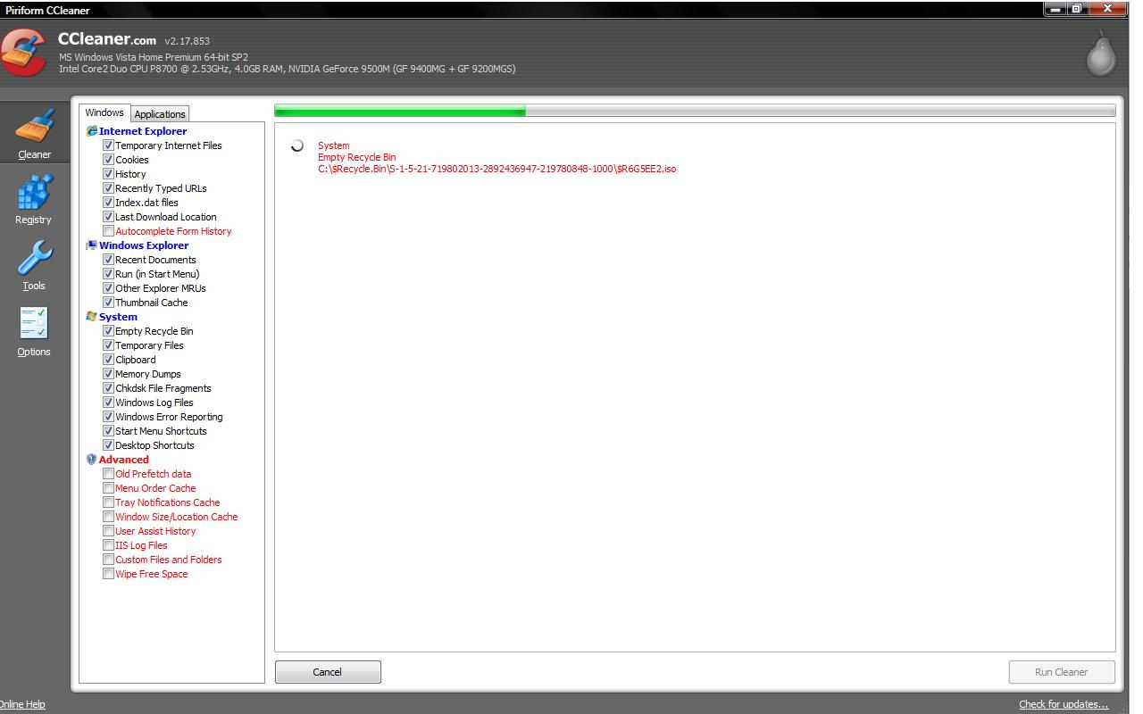Screen dimensions: 1143x714
Task: Click the red 'Empty Recycle Bin' status text
Action: tap(356, 157)
